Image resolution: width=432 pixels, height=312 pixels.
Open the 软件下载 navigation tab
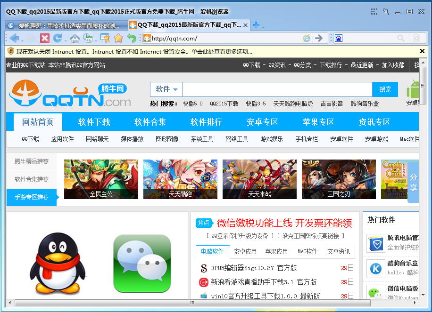coord(94,122)
